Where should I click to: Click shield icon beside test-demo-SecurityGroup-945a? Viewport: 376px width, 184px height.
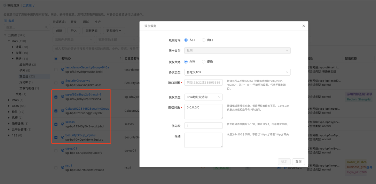(63, 69)
